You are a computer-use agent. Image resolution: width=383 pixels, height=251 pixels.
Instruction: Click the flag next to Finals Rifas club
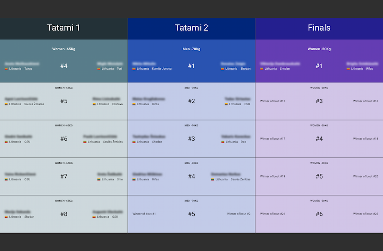[348, 69]
